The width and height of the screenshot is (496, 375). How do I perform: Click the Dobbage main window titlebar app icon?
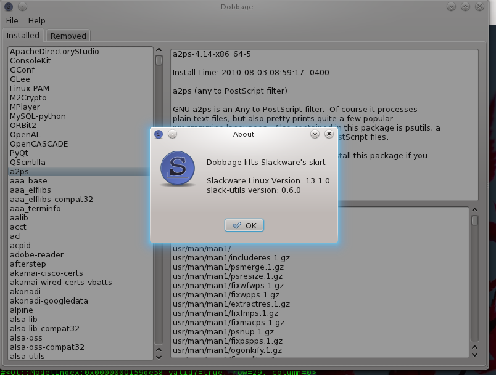[9, 7]
